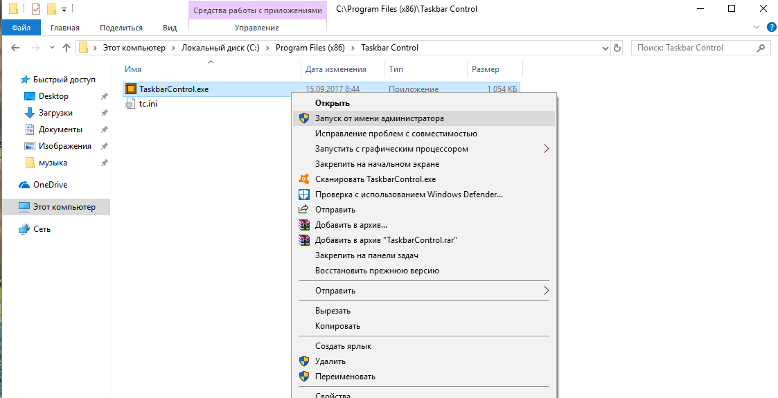Click Properties icon in quick access toolbar
This screenshot has width=778, height=398.
click(x=36, y=9)
